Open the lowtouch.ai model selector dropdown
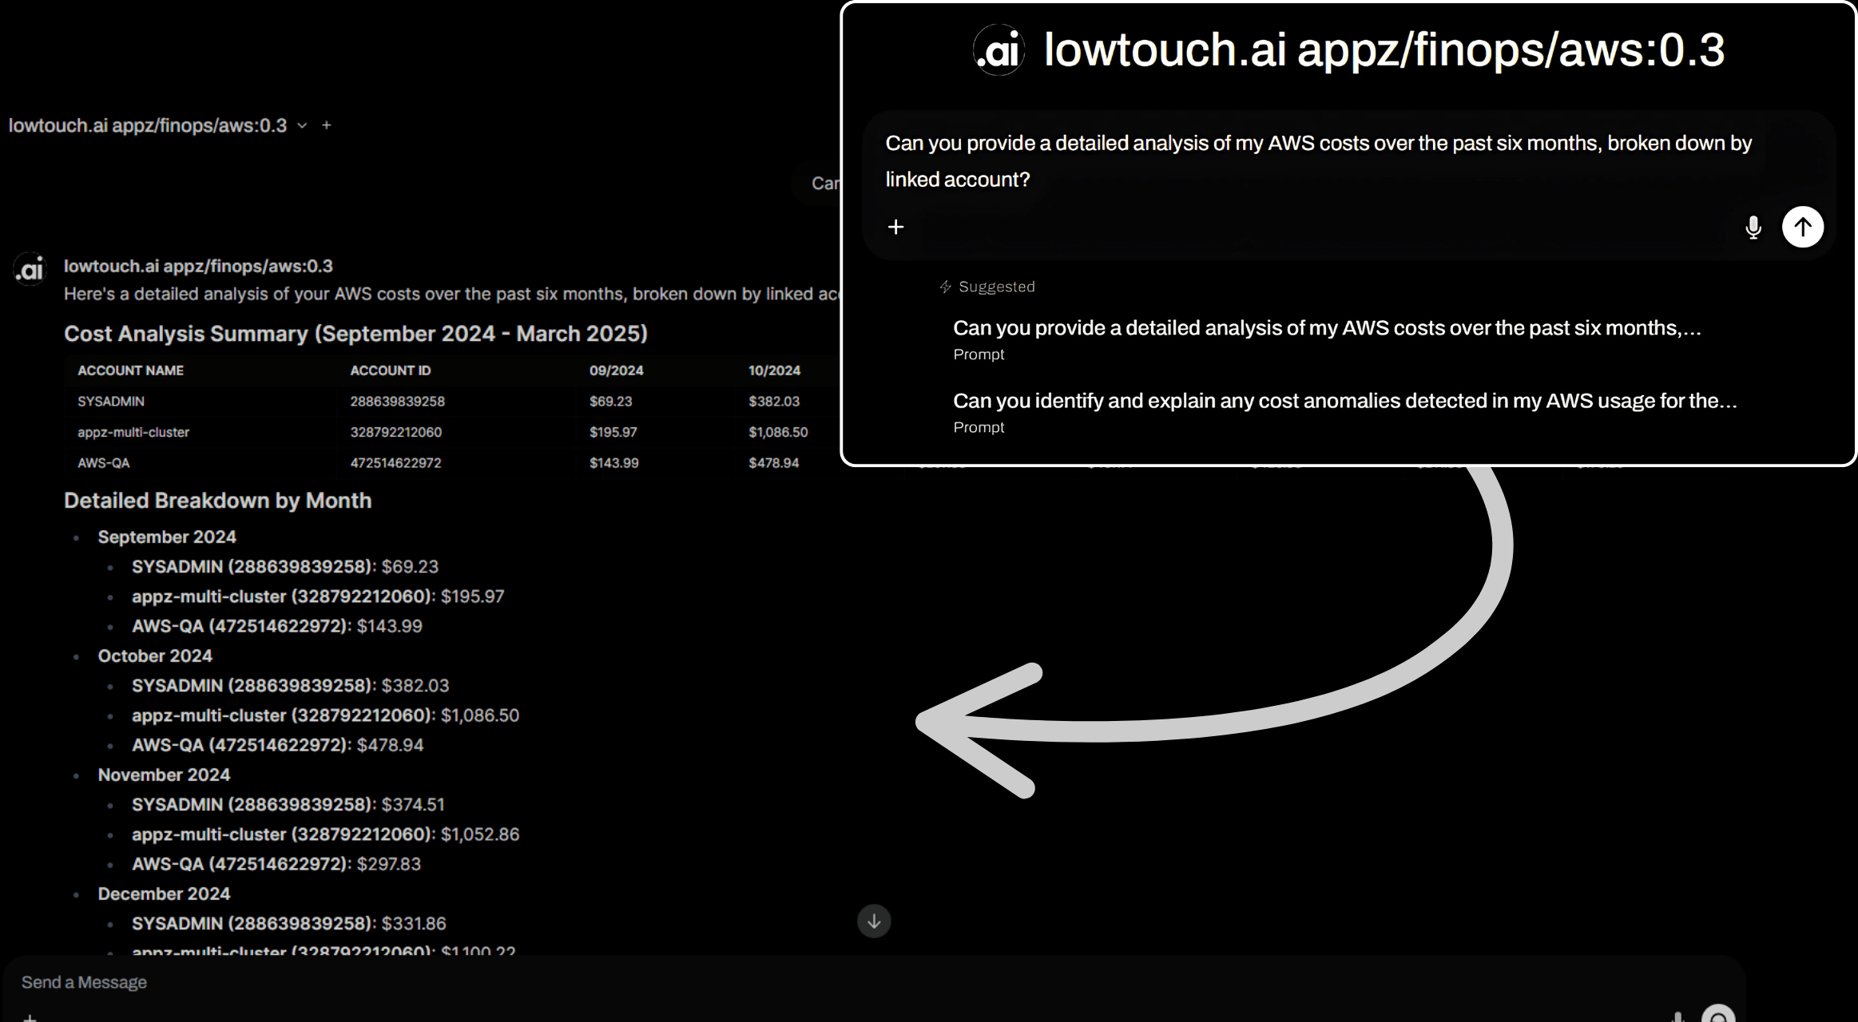 [157, 125]
